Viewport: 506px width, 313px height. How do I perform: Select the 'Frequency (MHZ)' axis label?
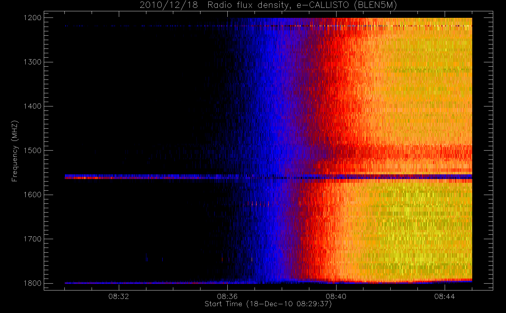coord(15,151)
